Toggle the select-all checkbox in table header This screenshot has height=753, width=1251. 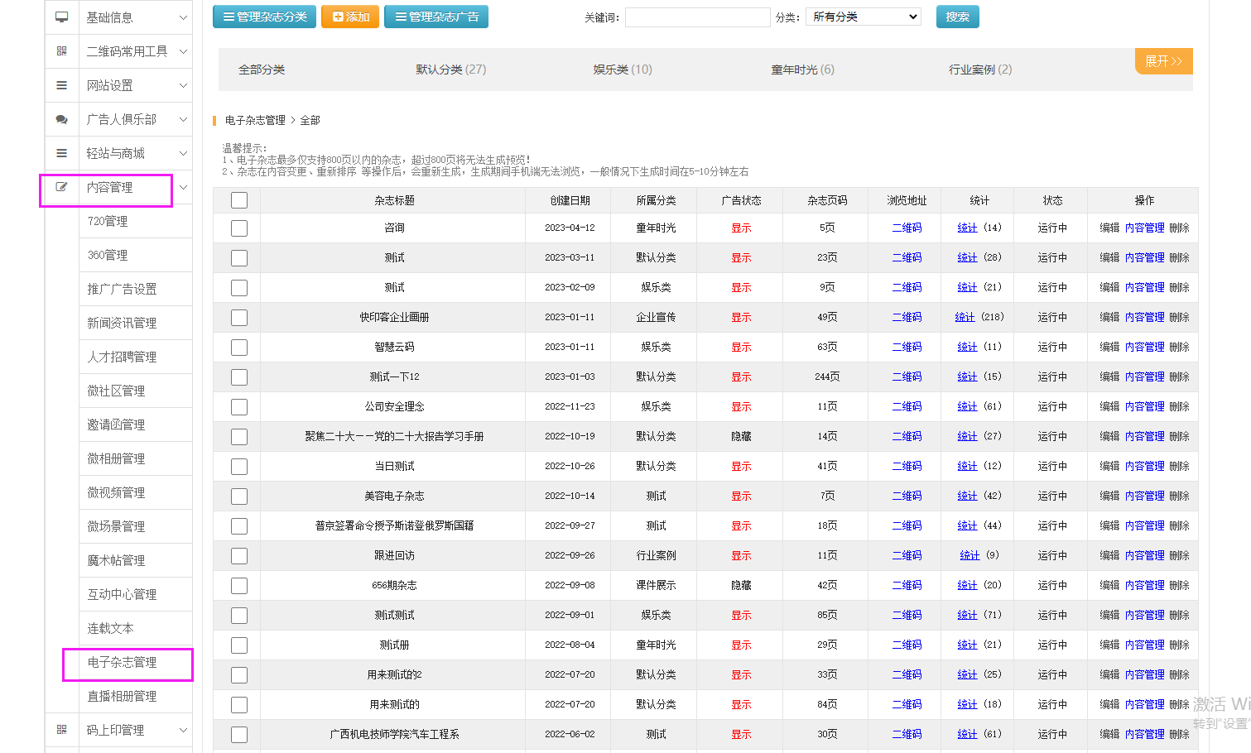point(239,200)
